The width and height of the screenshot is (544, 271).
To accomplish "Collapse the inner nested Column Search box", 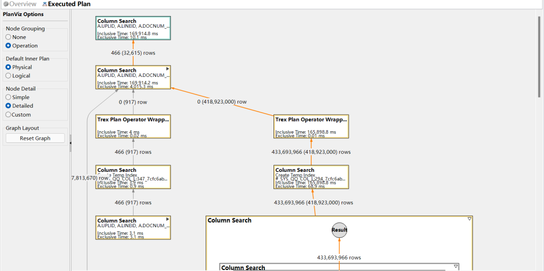I will coord(456,266).
